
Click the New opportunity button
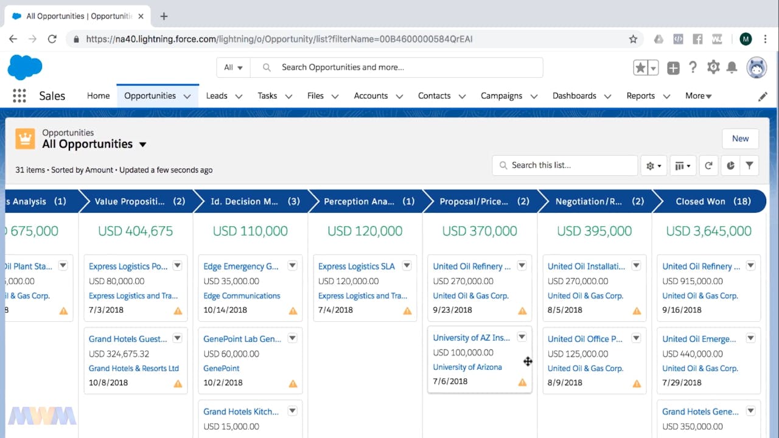[x=740, y=139]
